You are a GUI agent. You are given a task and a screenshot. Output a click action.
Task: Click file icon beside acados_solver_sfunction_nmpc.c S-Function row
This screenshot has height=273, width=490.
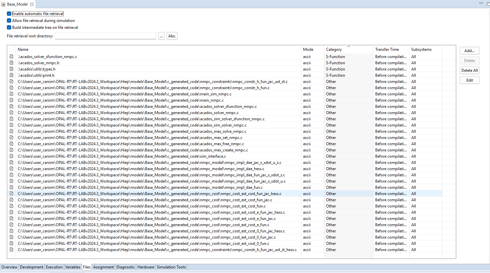pyautogui.click(x=11, y=57)
